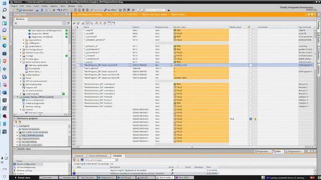Collapse the Details view section
This screenshot has height=180, width=321.
pos(15,149)
